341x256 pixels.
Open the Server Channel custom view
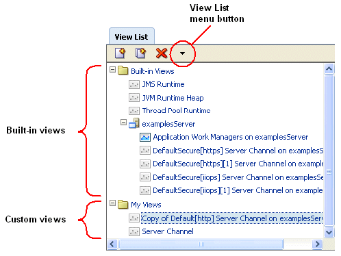[168, 231]
